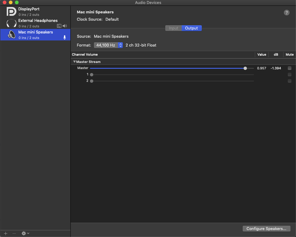Switch to the Output tab
Image resolution: width=296 pixels, height=237 pixels.
(x=191, y=28)
